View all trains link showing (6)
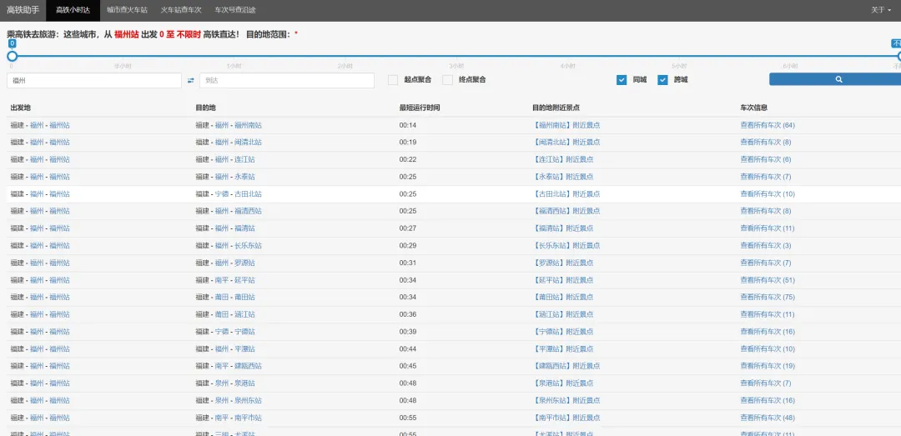 click(766, 160)
